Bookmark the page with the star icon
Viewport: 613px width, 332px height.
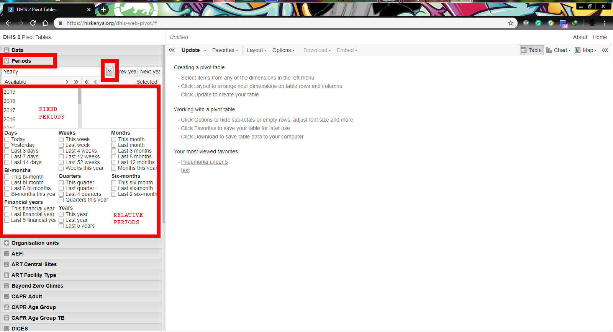pos(511,23)
